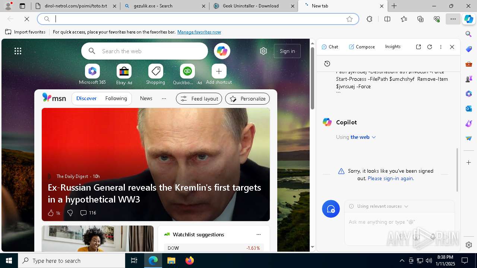Open Copilot pane more options
The height and width of the screenshot is (268, 477).
[441, 47]
